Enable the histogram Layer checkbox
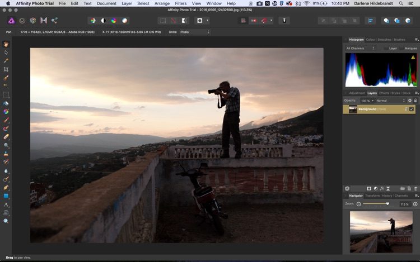 pos(386,49)
